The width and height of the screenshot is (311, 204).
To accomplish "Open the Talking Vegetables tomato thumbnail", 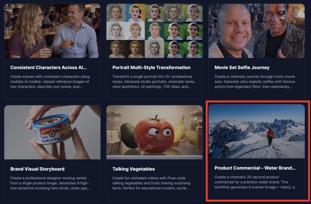I will (155, 132).
